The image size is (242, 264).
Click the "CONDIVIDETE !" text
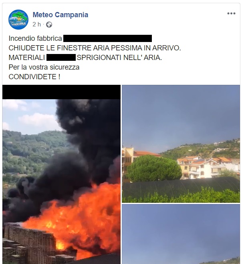pyautogui.click(x=34, y=77)
